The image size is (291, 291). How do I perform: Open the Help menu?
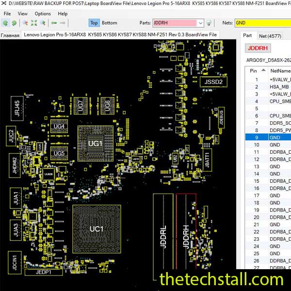point(63,14)
